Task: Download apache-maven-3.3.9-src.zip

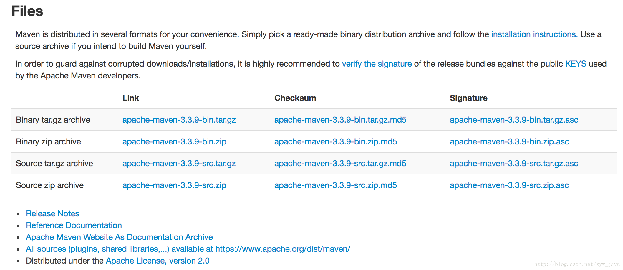Action: 174,185
